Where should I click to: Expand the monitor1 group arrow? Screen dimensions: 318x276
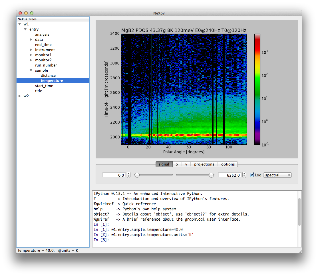pyautogui.click(x=31, y=55)
